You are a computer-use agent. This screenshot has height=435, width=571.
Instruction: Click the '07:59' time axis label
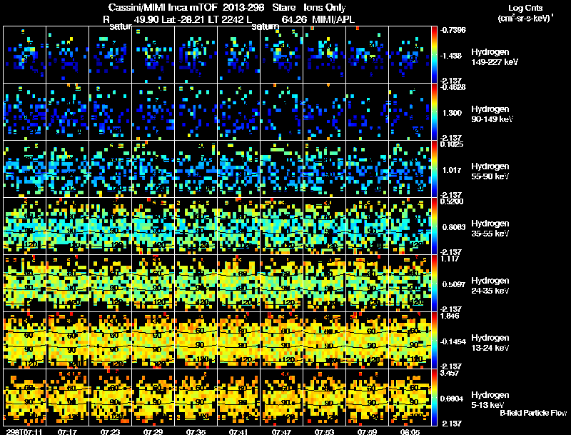point(367,432)
